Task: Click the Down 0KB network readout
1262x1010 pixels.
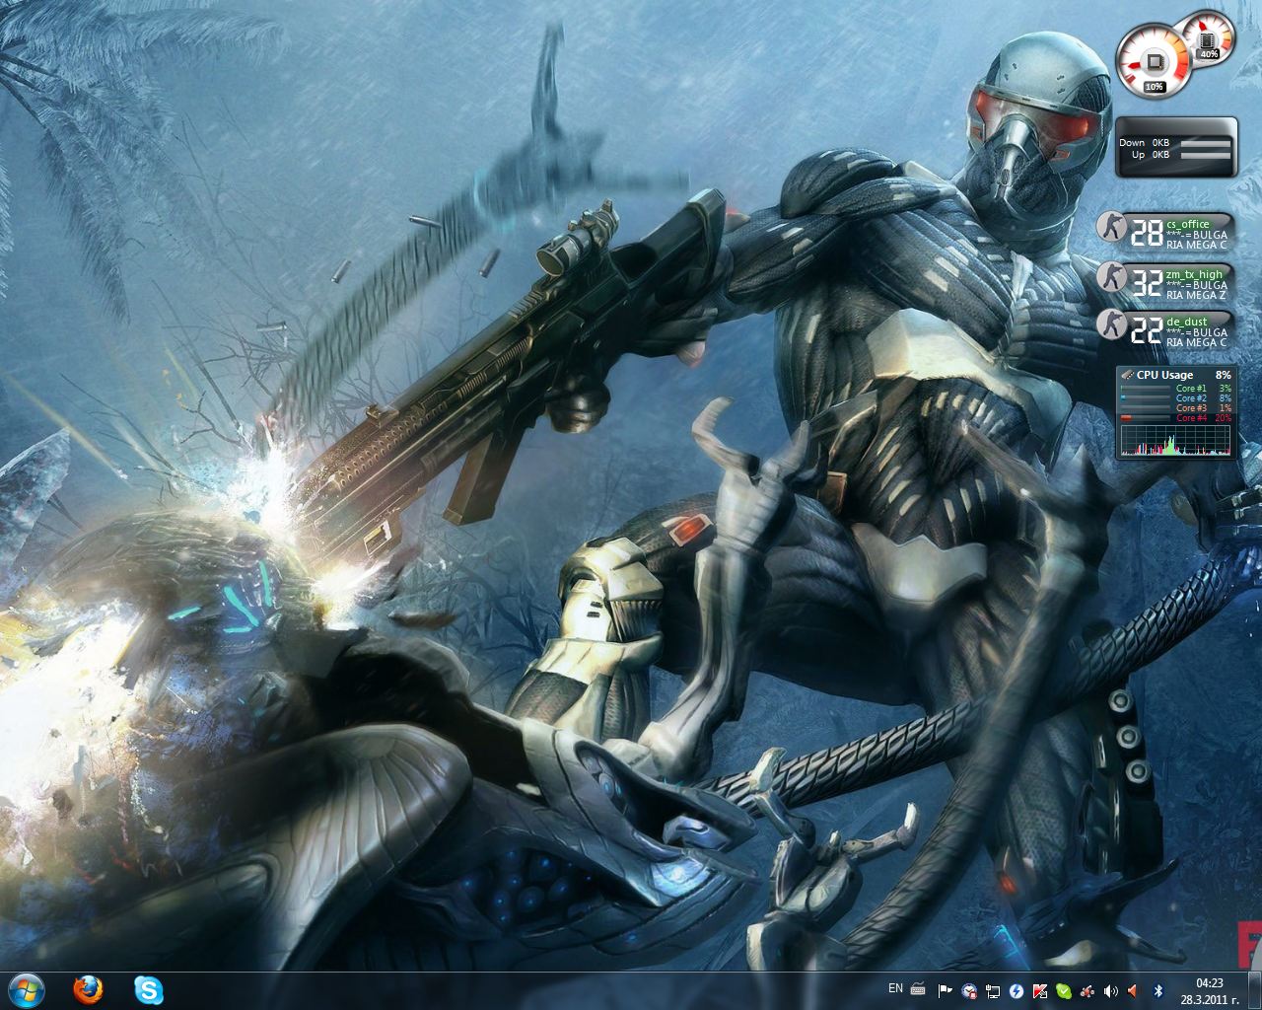Action: (1144, 143)
